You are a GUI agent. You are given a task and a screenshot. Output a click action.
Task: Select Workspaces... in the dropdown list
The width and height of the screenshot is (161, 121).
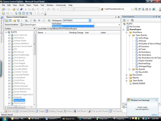73,26
